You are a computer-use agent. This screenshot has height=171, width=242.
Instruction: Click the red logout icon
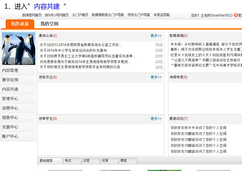click(236, 15)
